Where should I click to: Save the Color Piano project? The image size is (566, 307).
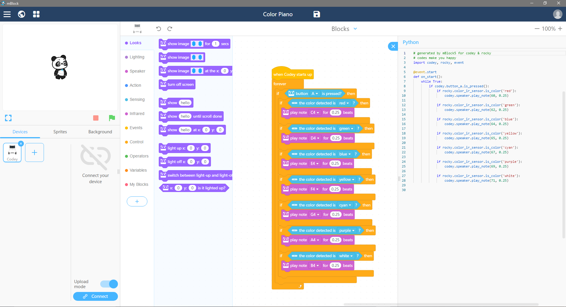click(317, 14)
